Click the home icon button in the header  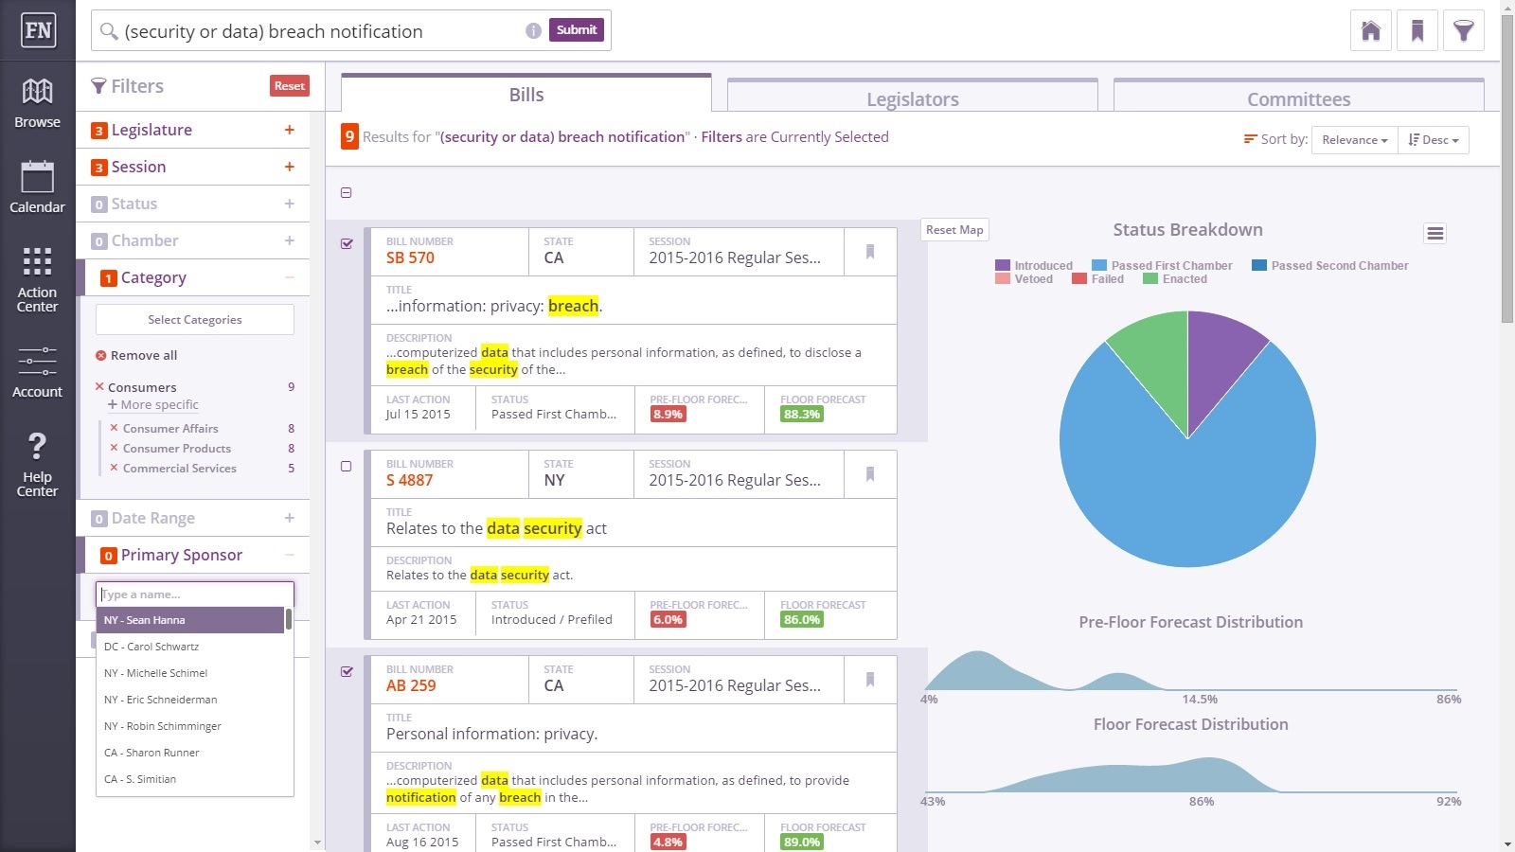[x=1371, y=31]
